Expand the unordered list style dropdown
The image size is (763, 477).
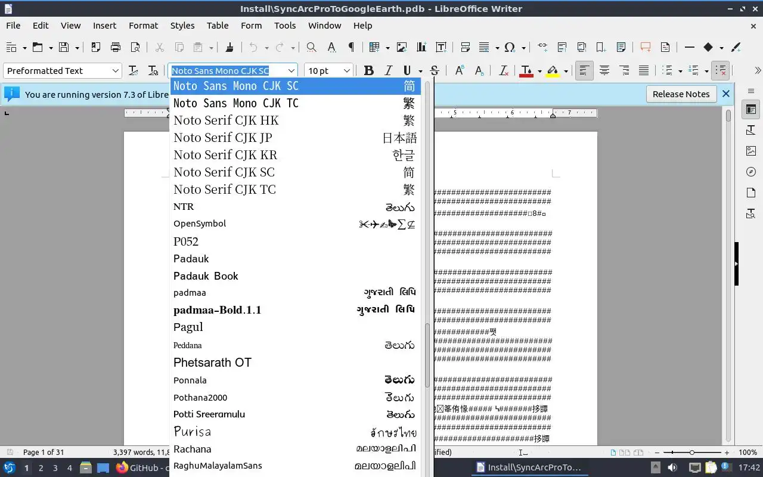[680, 71]
